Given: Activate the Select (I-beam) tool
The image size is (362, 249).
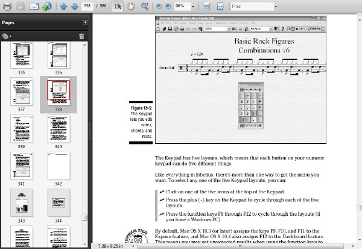Looking at the screenshot, I should click(118, 6).
